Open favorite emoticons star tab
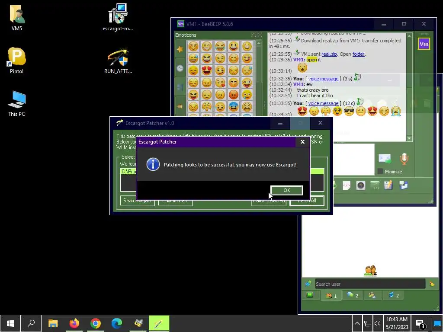This screenshot has width=443, height=332. [x=180, y=49]
